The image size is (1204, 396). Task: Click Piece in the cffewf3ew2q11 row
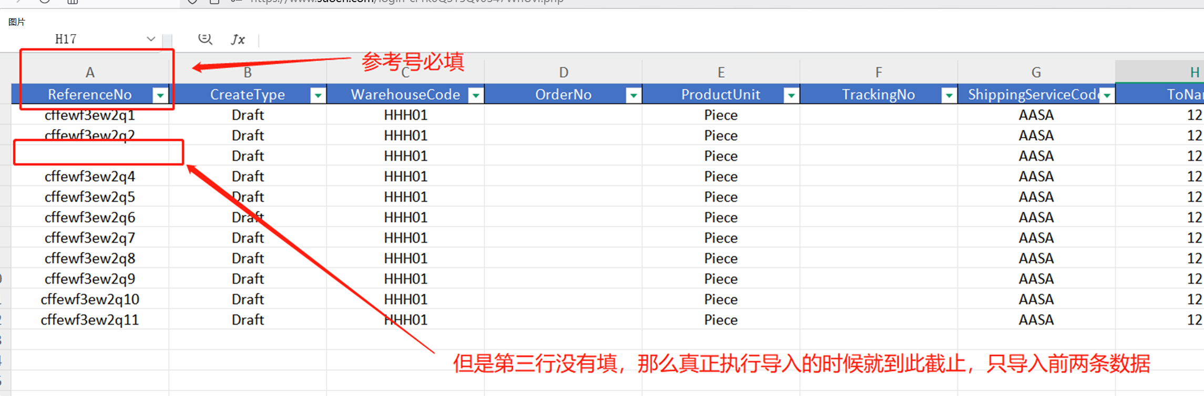721,319
